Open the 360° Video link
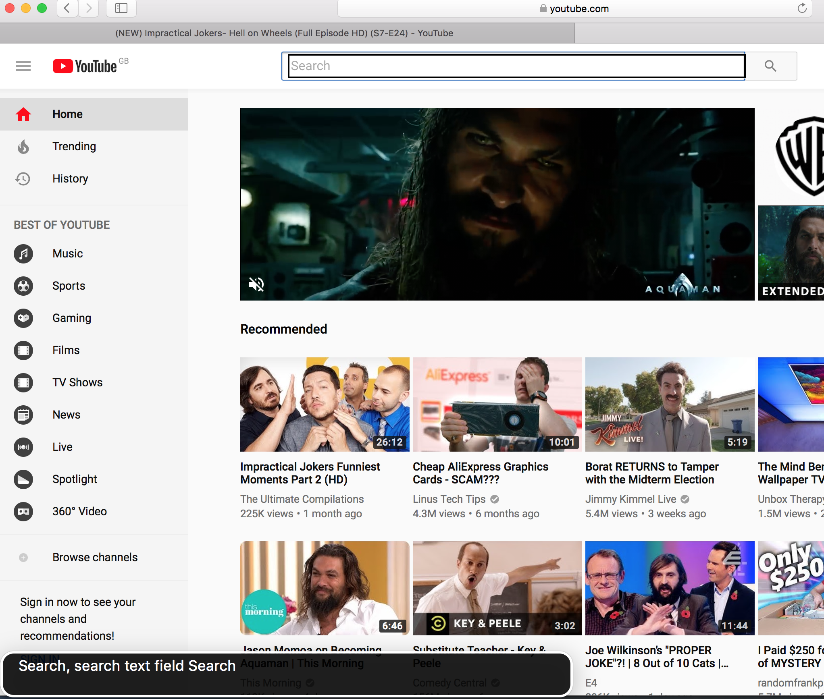 click(x=94, y=512)
